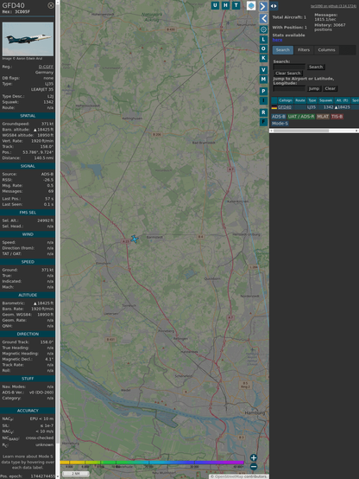Click the LJ35 type cell in table
Image resolution: width=359 pixels, height=479 pixels.
coord(312,107)
